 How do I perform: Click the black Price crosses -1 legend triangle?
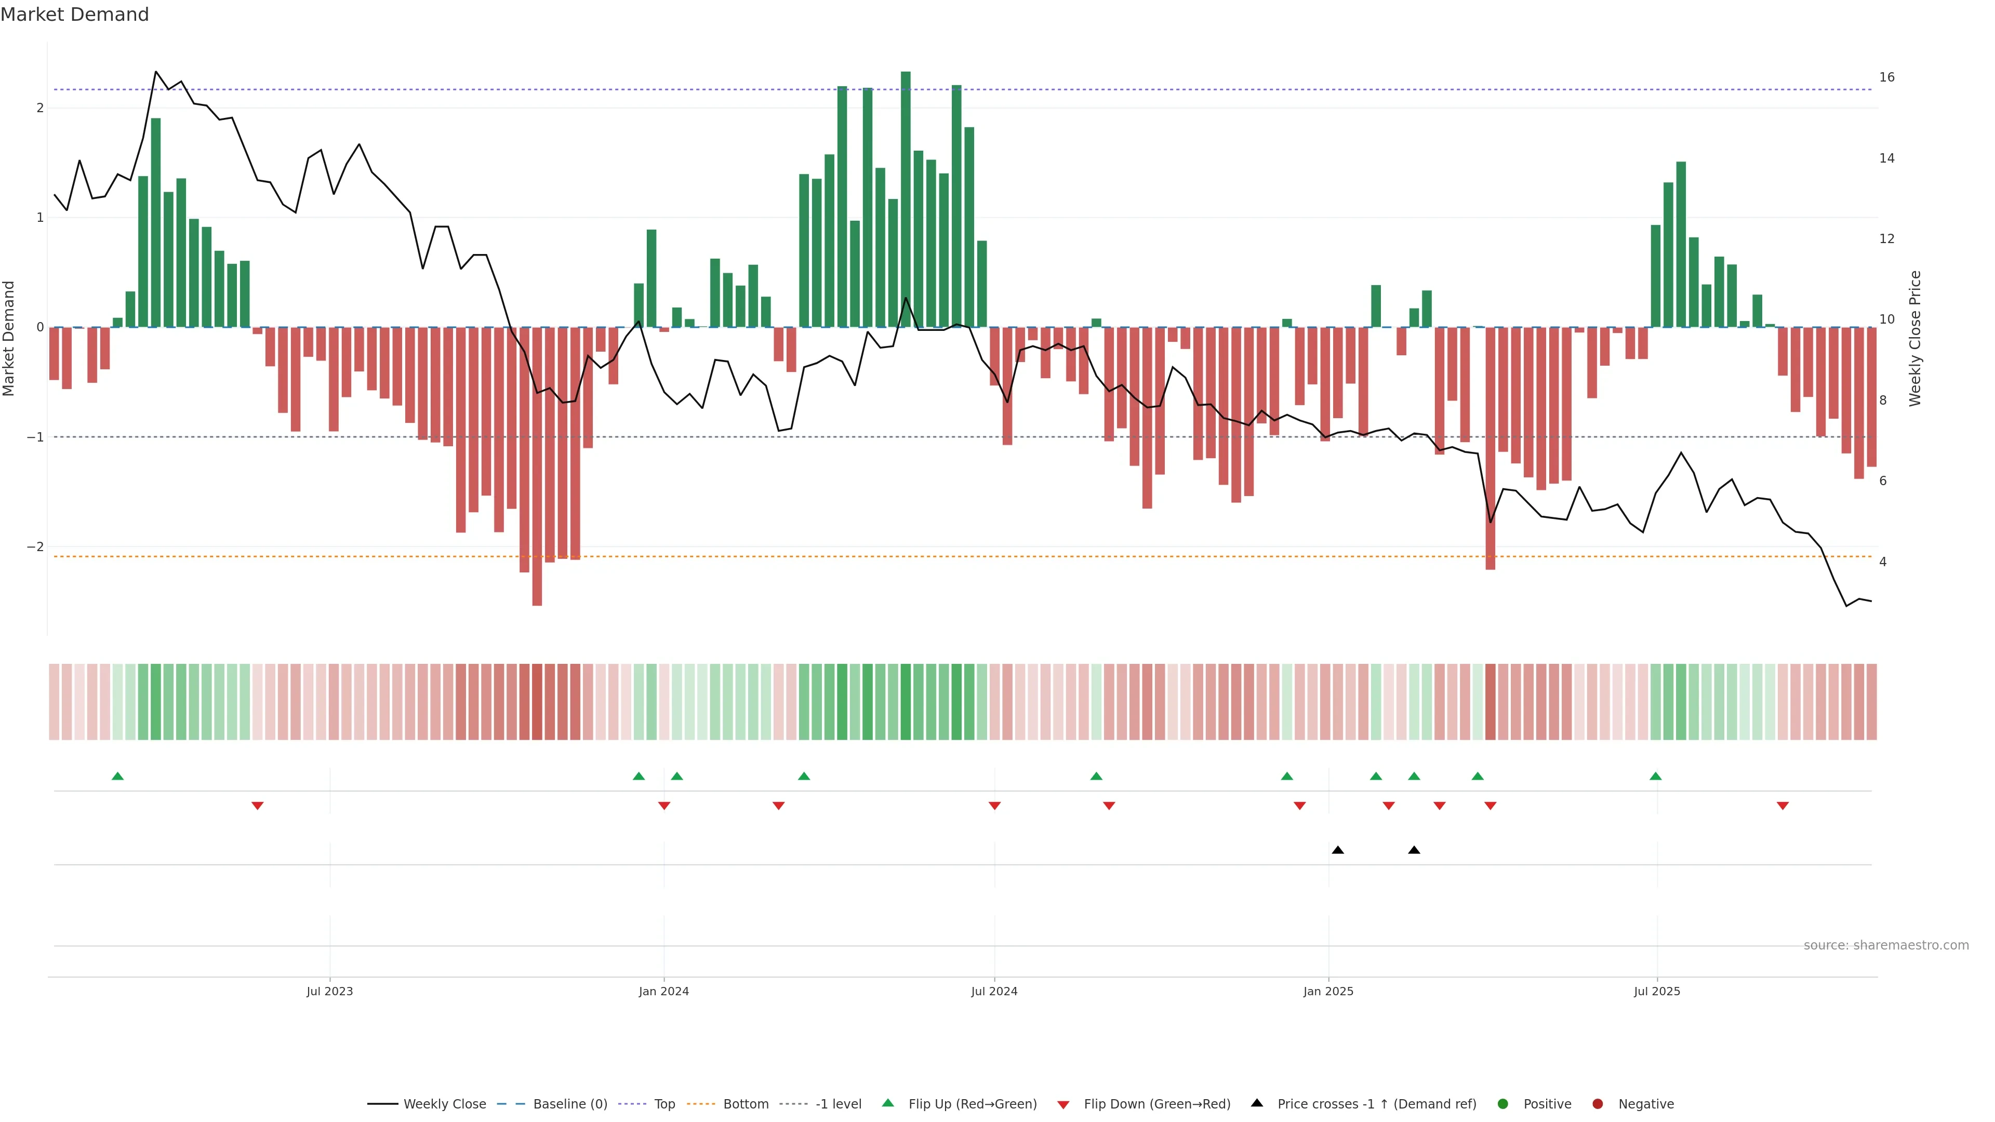coord(1257,1103)
